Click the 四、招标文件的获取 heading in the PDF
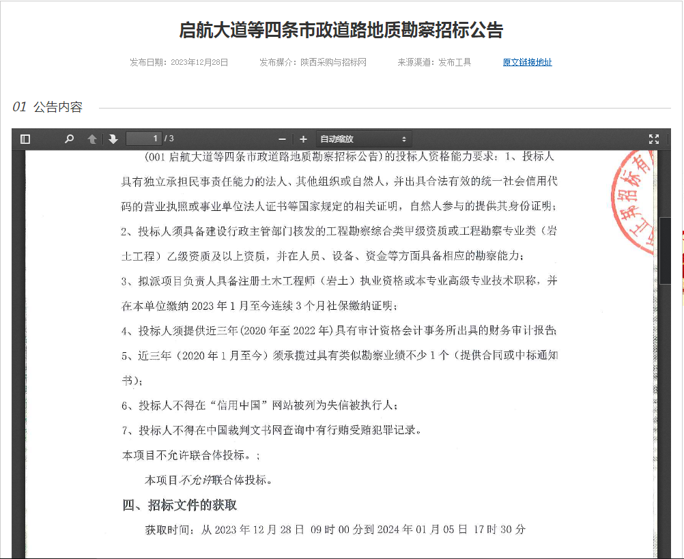Image resolution: width=684 pixels, height=559 pixels. tap(180, 505)
